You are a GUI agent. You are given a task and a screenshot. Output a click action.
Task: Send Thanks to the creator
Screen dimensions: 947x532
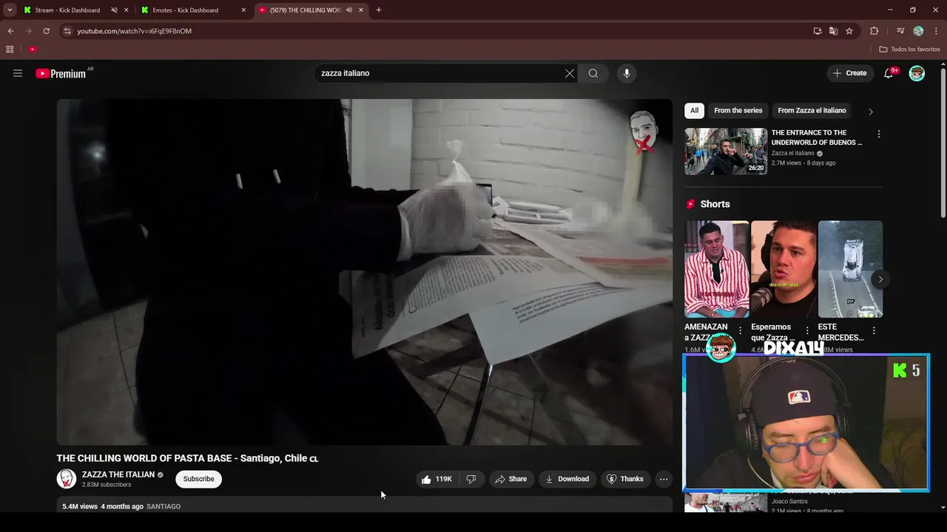[x=625, y=479]
